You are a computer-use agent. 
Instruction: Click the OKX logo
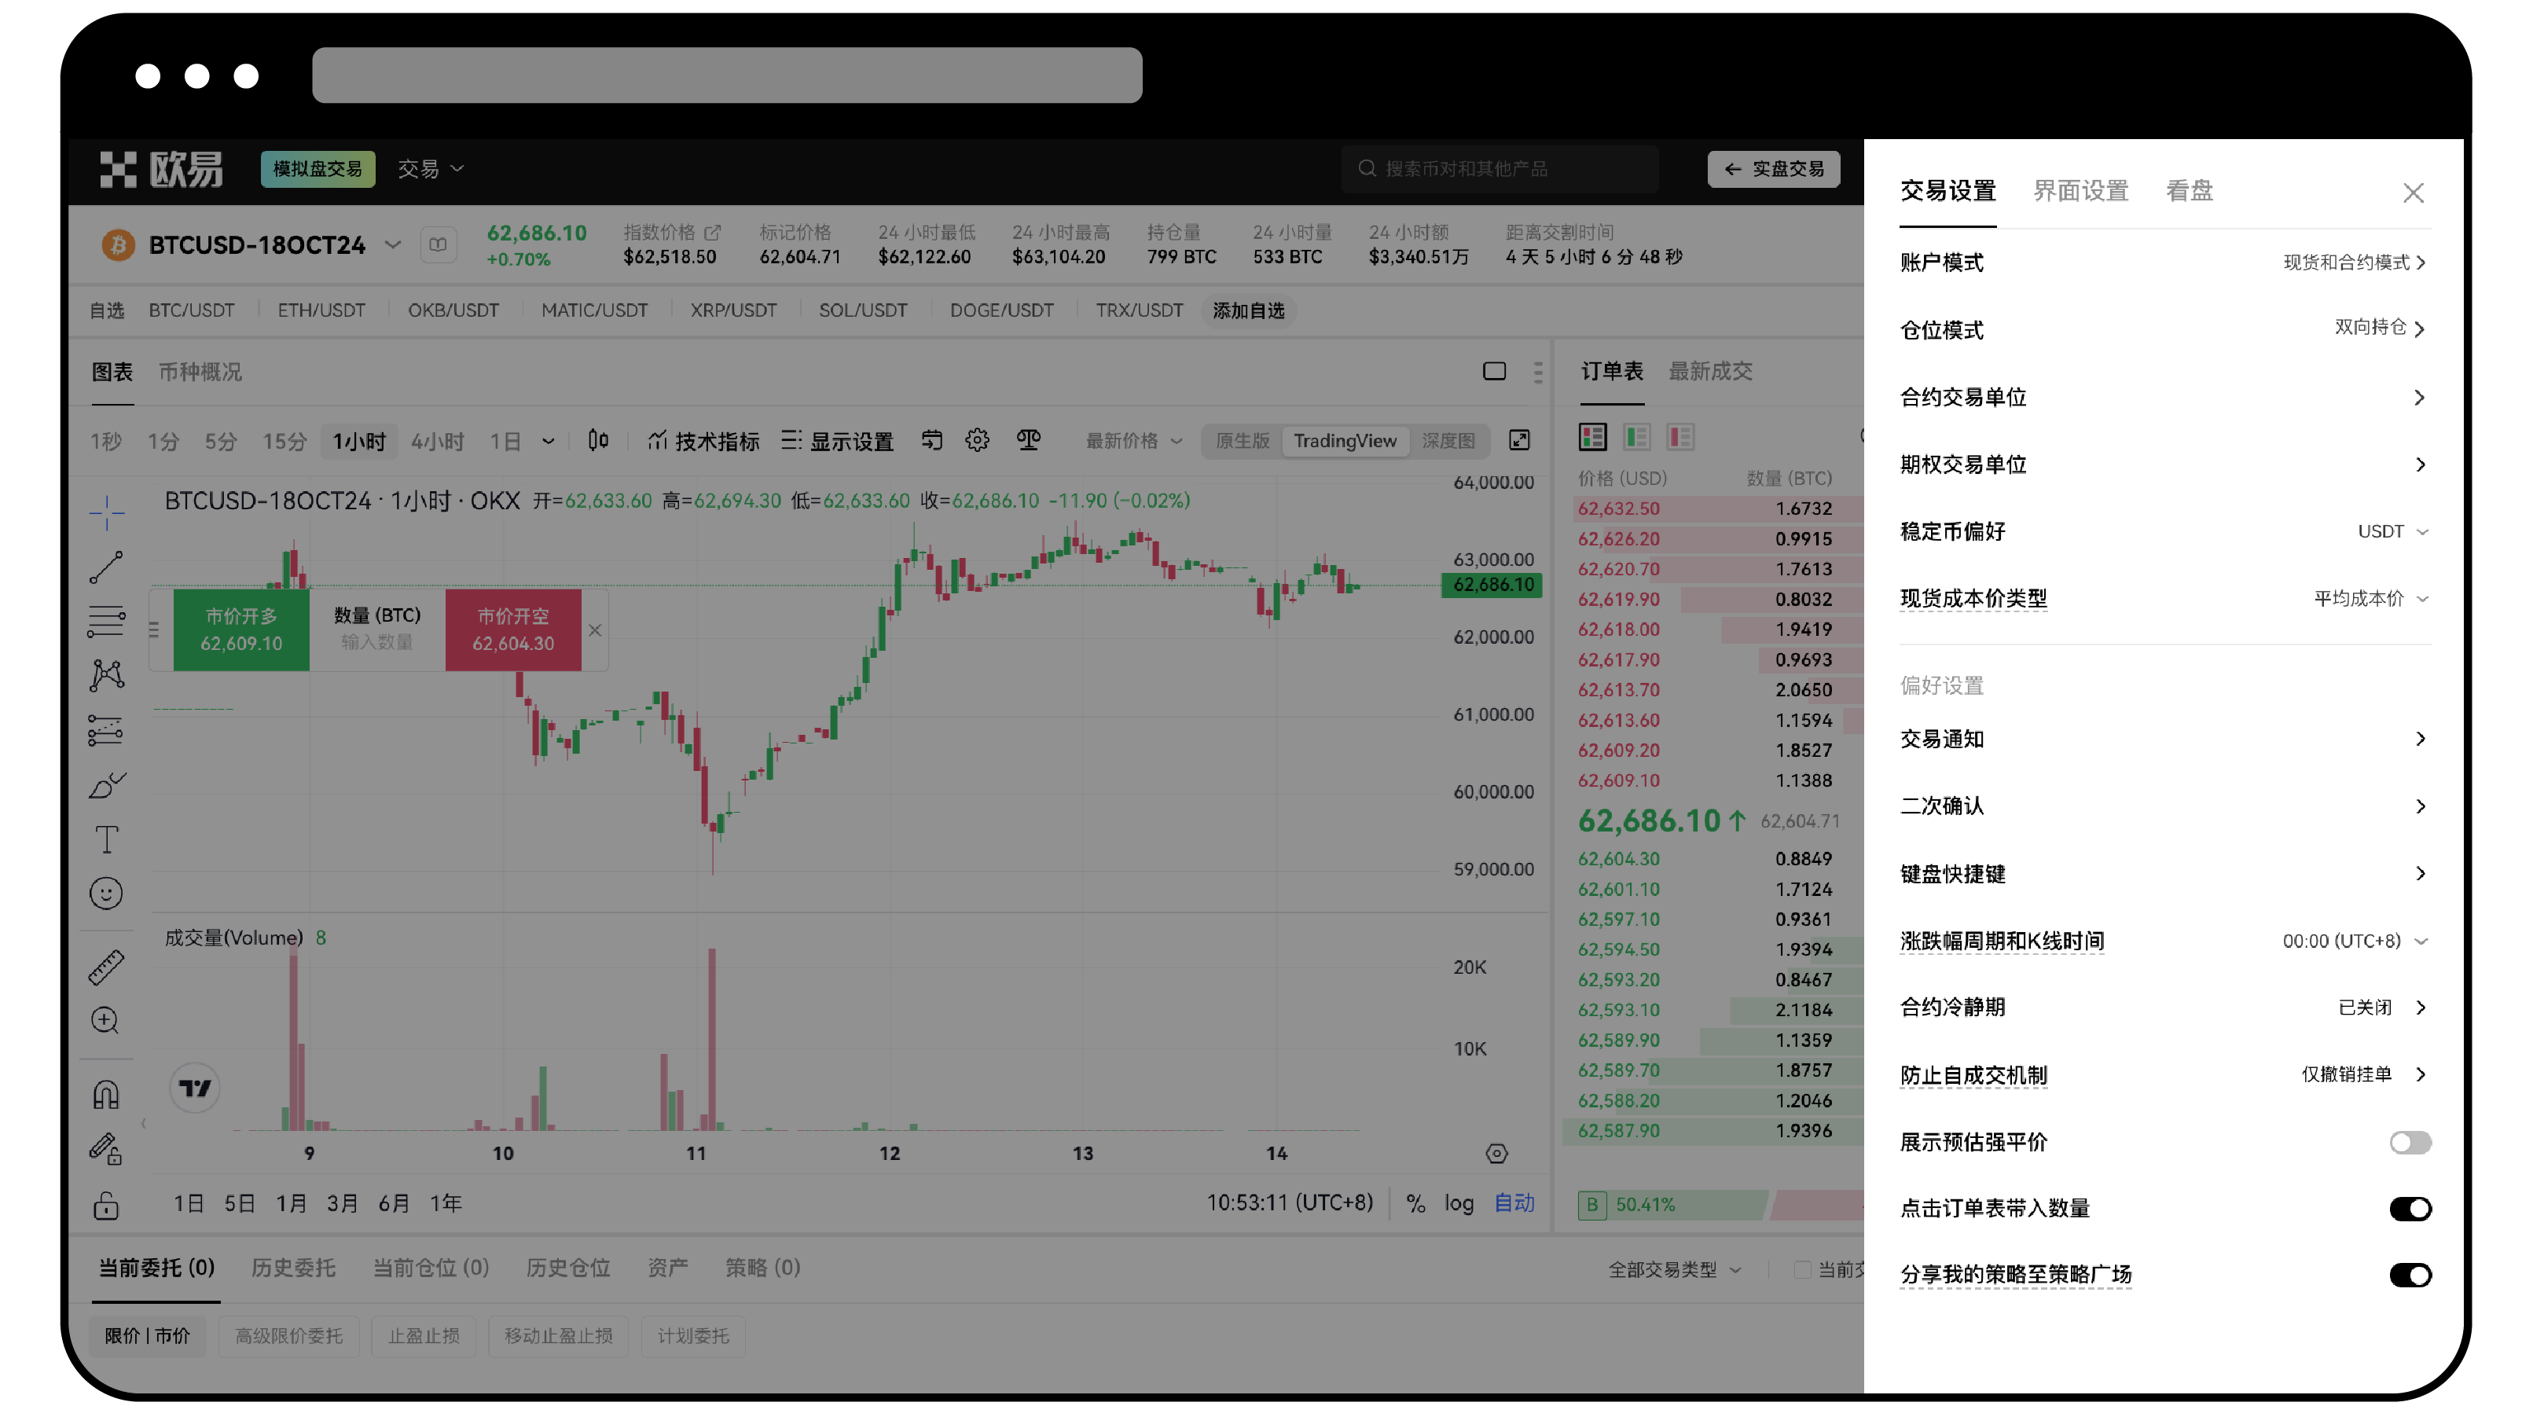coord(161,169)
